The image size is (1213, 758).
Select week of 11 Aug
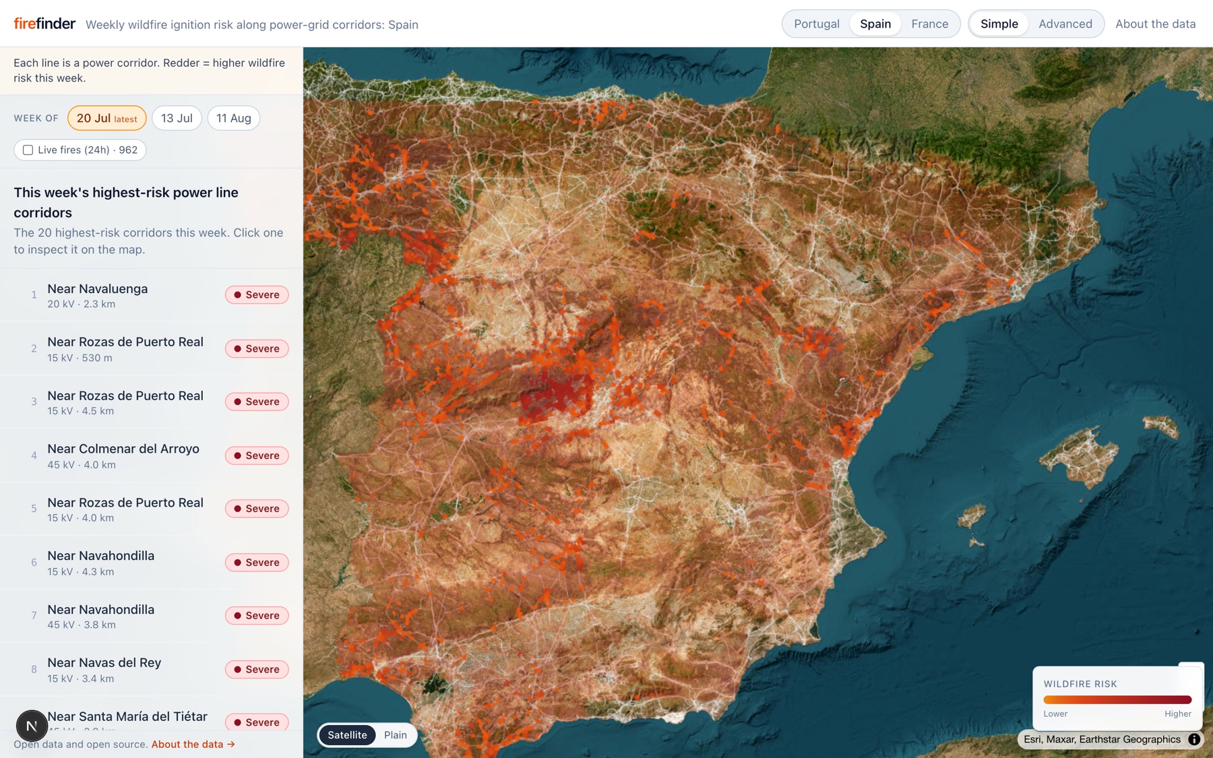click(233, 118)
